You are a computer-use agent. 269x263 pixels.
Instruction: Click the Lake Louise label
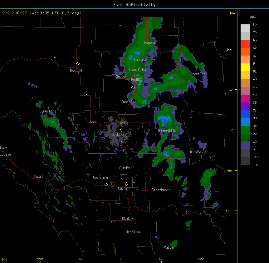[x=6, y=151]
